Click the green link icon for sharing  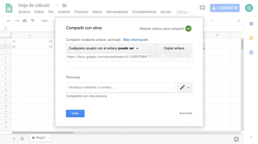point(188,29)
